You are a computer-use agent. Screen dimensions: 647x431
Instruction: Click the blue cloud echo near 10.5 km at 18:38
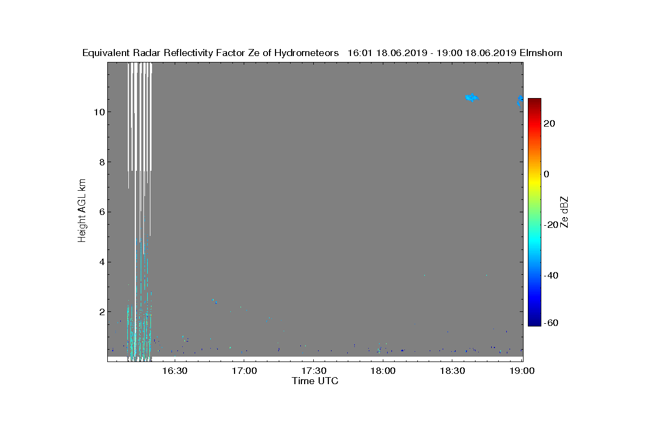pos(472,98)
